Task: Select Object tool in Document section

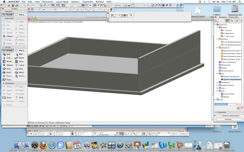Action: (x=8, y=36)
